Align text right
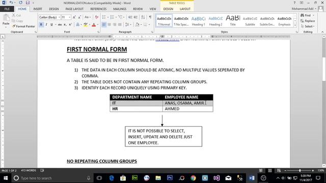This screenshot has height=183, width=326. click(x=114, y=25)
